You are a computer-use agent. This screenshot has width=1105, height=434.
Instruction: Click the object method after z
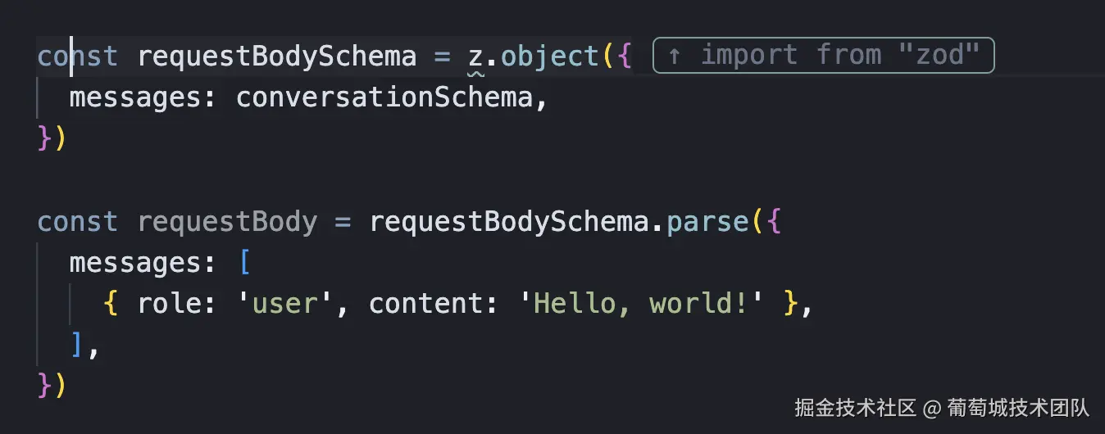tap(550, 57)
